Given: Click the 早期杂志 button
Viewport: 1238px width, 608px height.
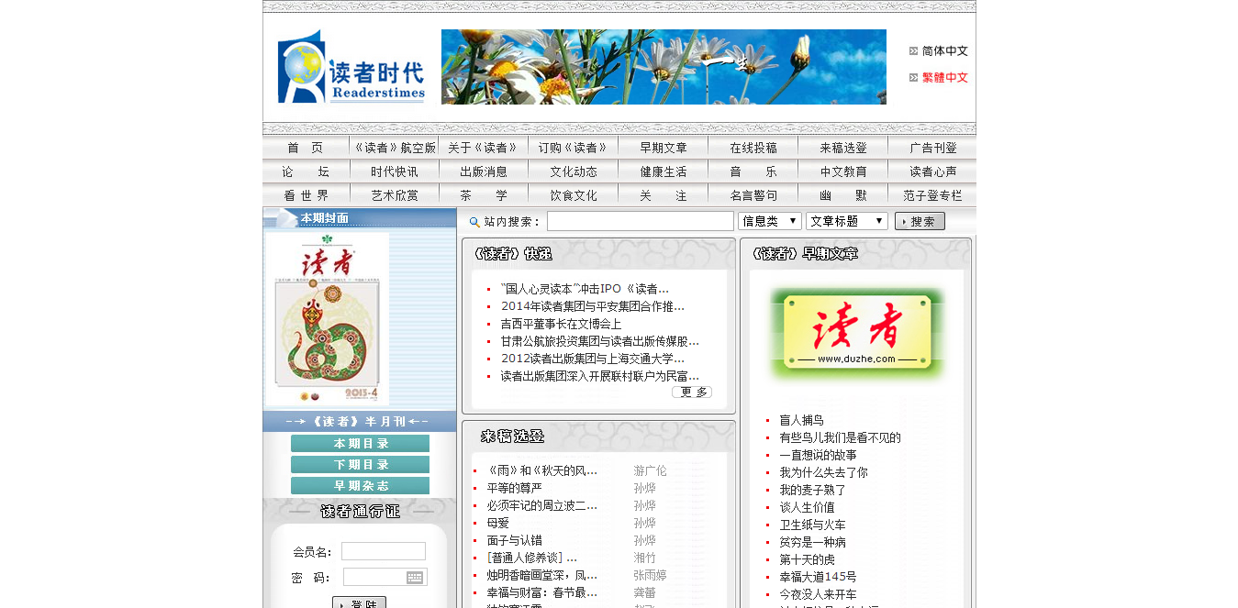Looking at the screenshot, I should coord(360,486).
